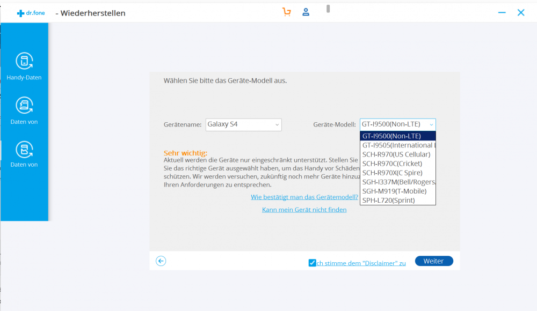537x311 pixels.
Task: Minimize the dr.fone window
Action: click(x=502, y=12)
